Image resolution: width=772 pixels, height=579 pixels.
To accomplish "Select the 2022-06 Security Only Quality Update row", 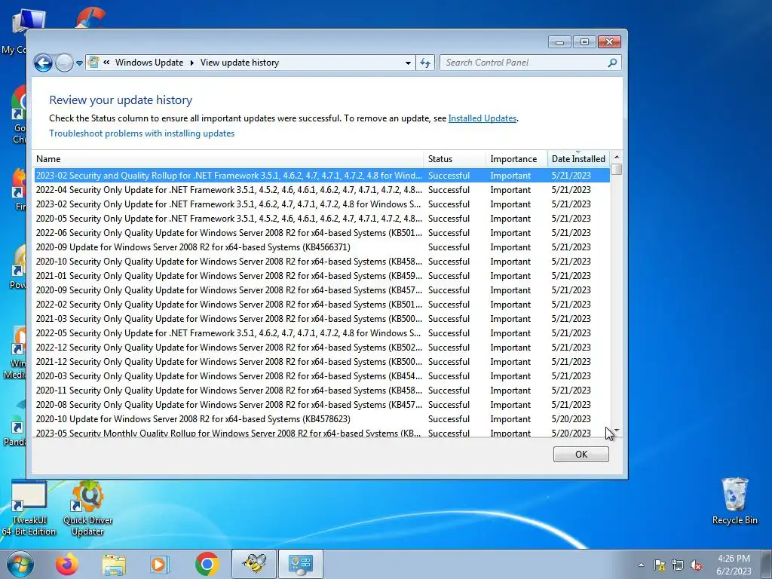I will (322, 232).
